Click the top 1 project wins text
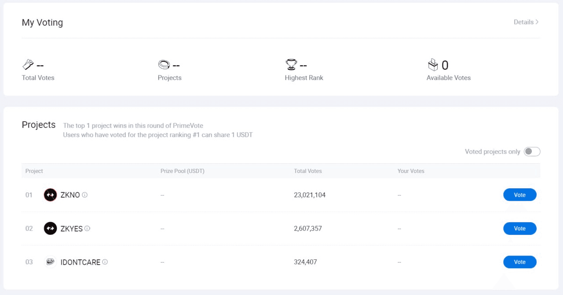The width and height of the screenshot is (563, 295). [133, 126]
